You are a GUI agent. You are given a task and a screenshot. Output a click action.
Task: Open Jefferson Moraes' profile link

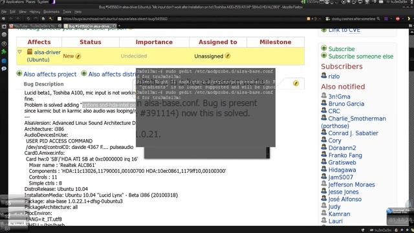351,184
